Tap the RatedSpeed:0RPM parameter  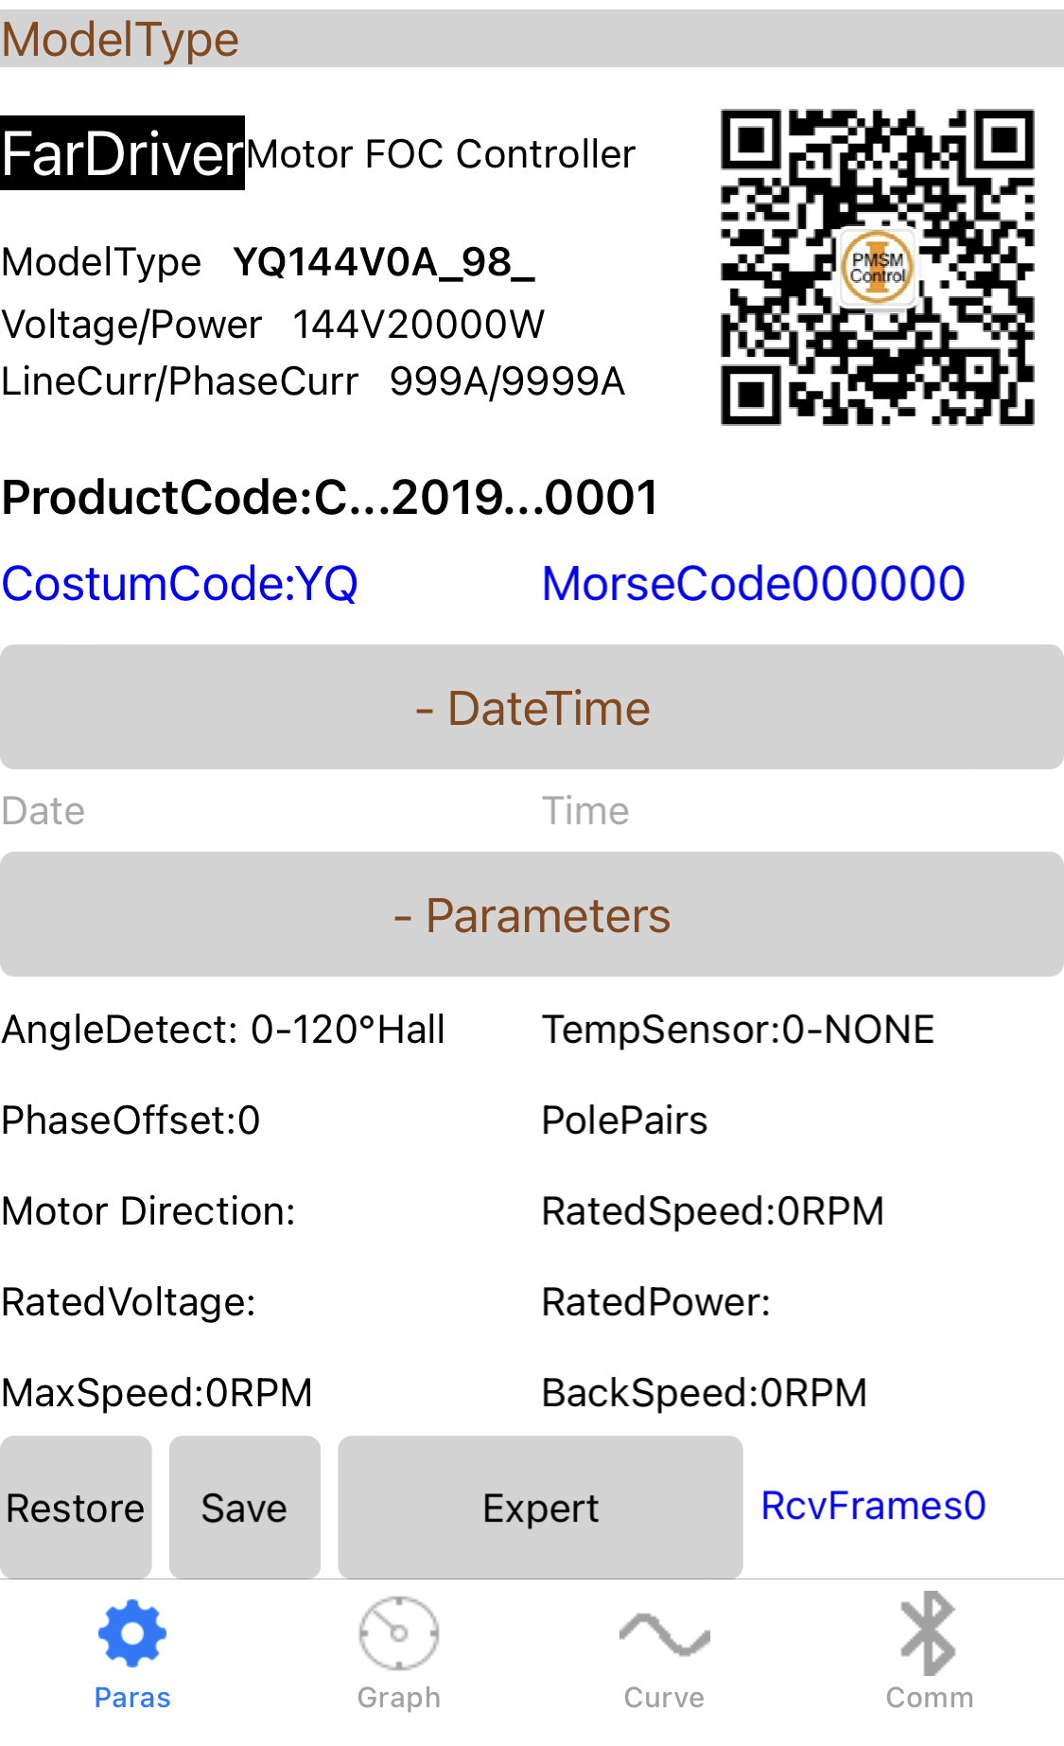pos(712,1211)
